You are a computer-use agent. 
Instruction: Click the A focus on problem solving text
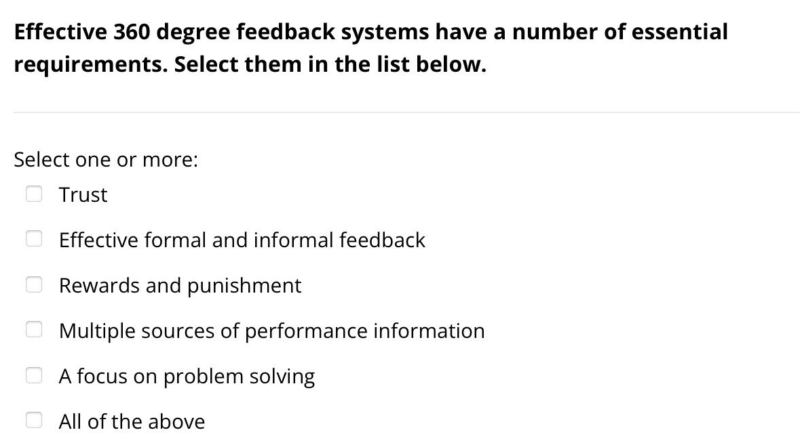pos(187,376)
